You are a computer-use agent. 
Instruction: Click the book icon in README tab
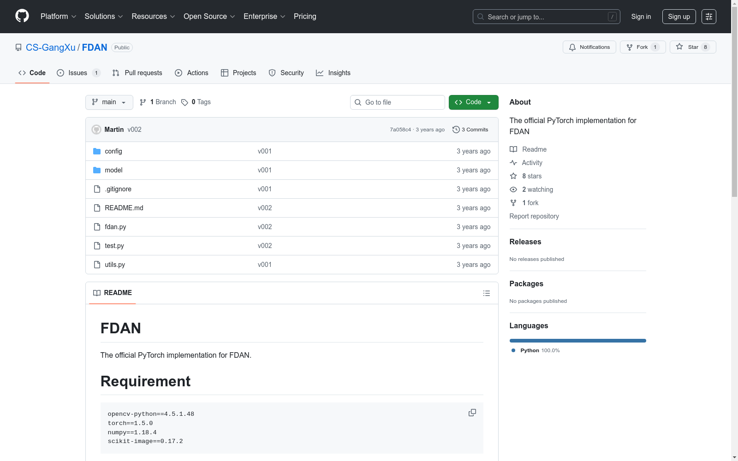97,293
